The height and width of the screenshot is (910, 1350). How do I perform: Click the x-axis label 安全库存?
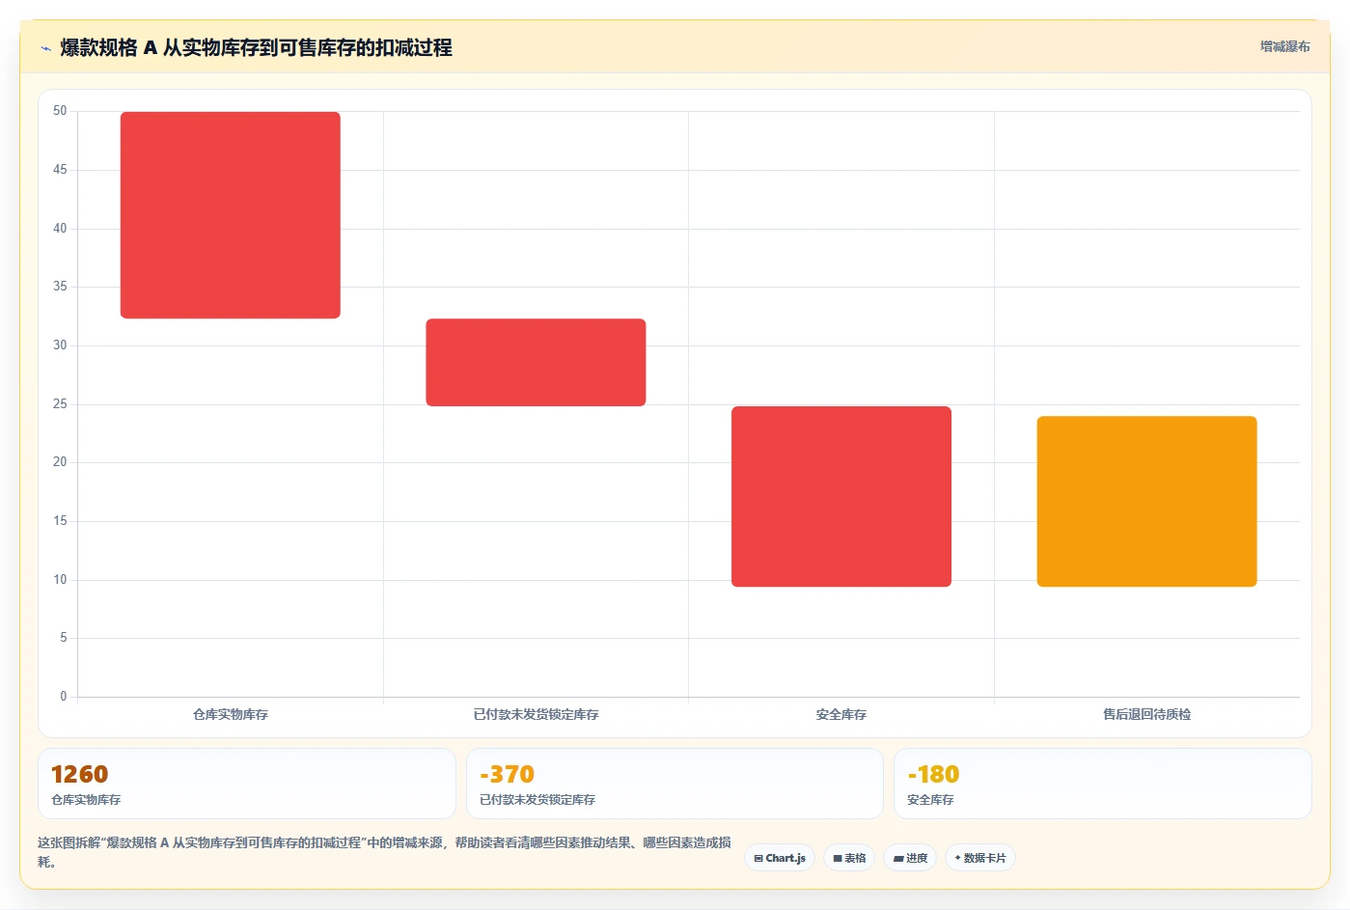pyautogui.click(x=841, y=714)
